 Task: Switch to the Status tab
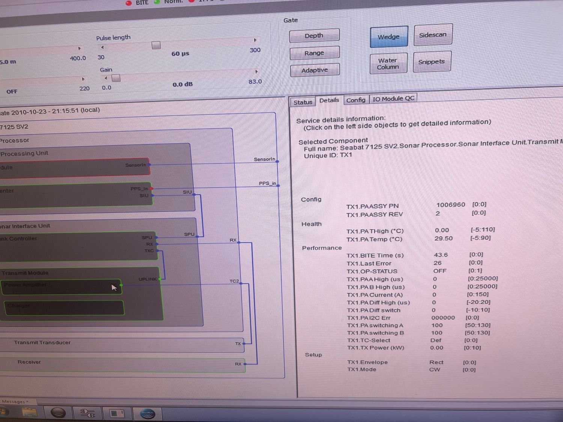(x=303, y=102)
